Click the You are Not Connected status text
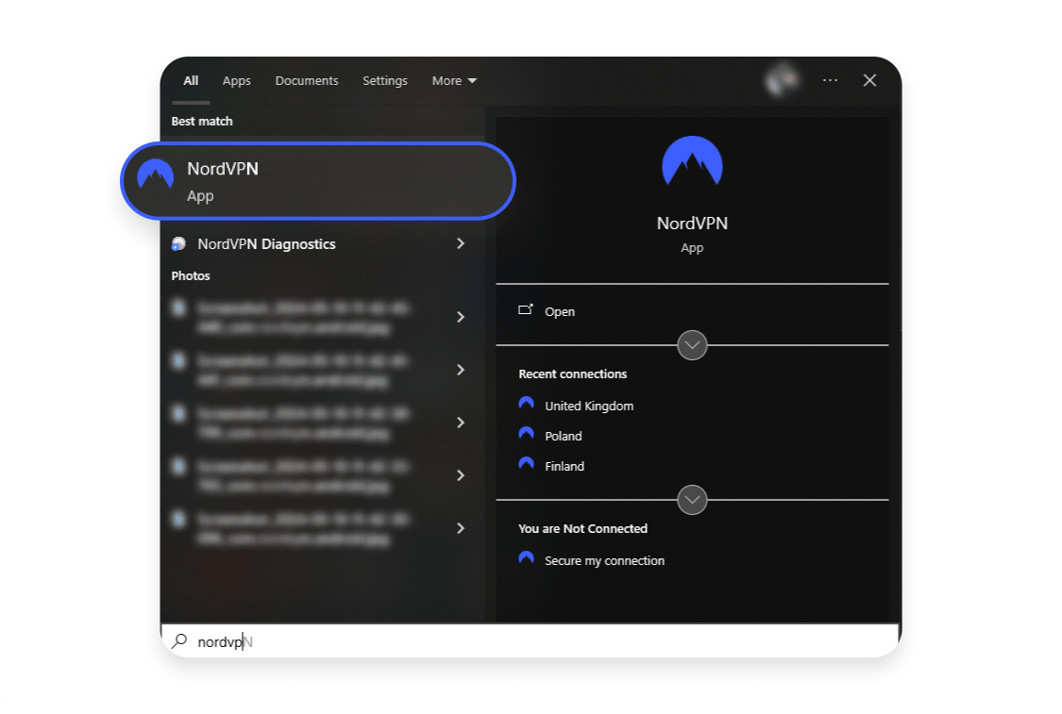This screenshot has width=1062, height=714. (582, 528)
